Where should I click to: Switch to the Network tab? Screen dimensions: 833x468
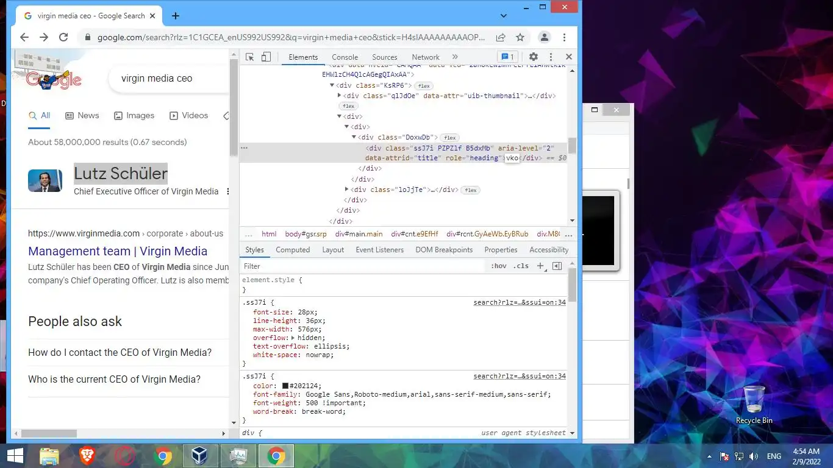pos(426,57)
